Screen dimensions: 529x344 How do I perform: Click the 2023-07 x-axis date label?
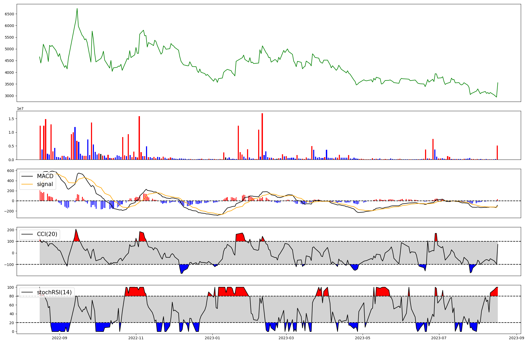point(439,338)
